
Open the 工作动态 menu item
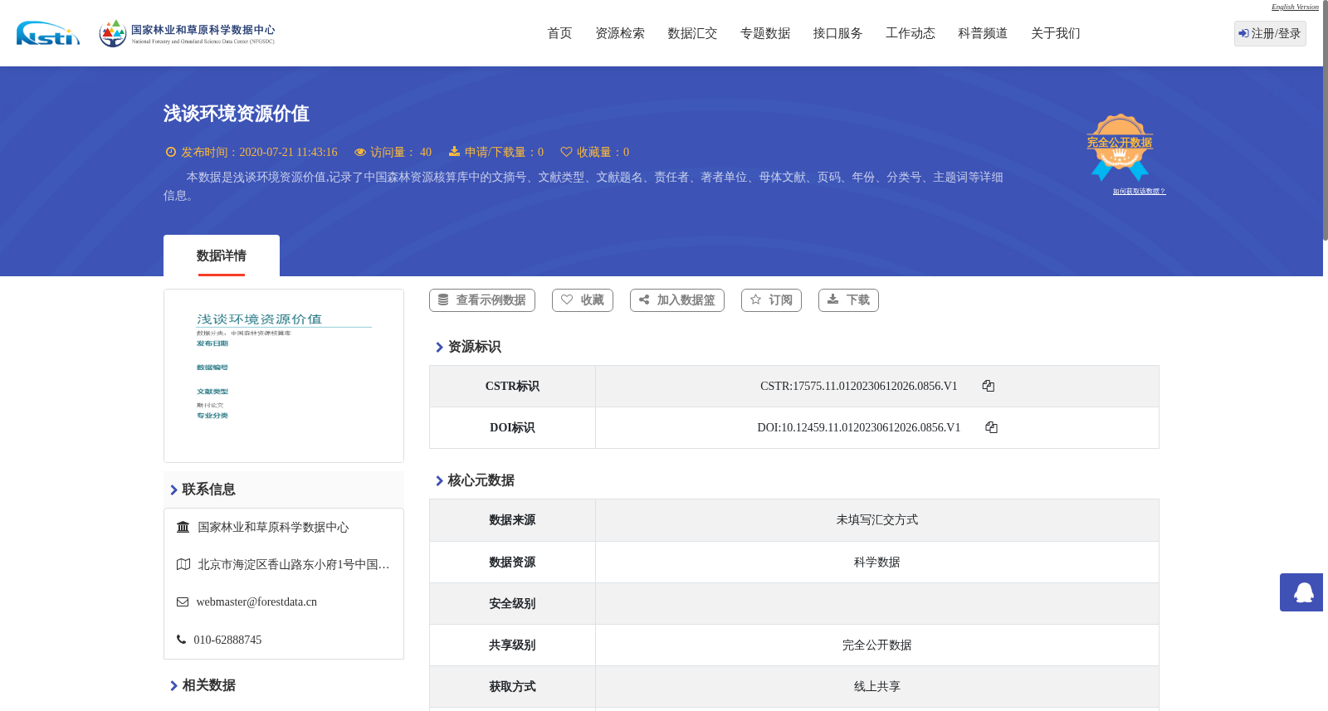point(911,33)
